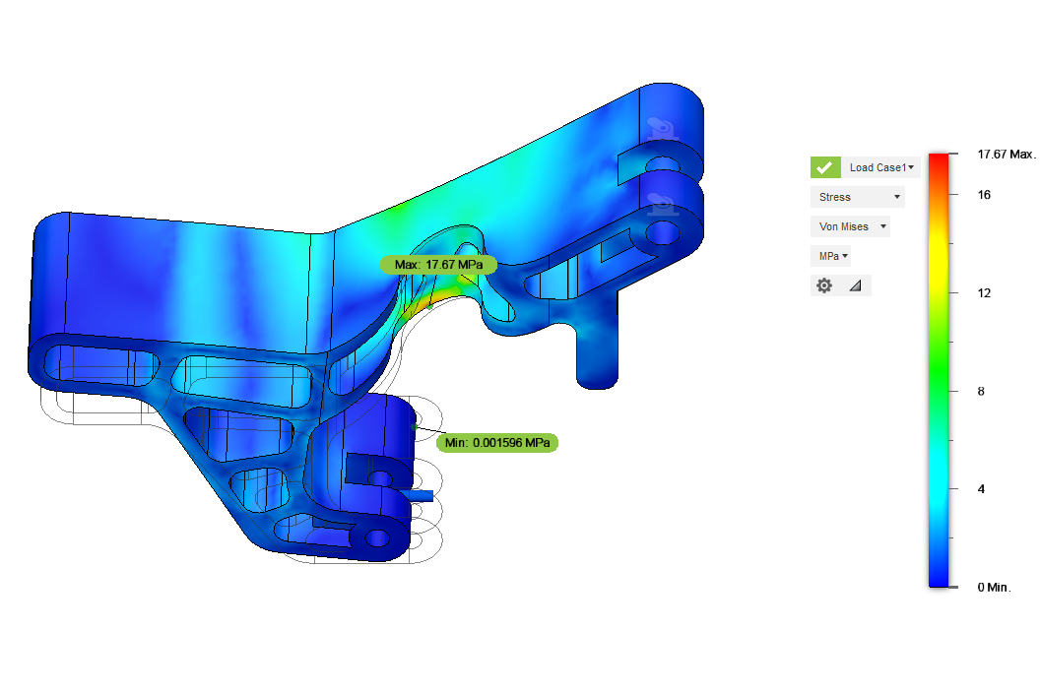Open the Load Case1 dropdown
The height and width of the screenshot is (694, 1041).
pyautogui.click(x=881, y=167)
